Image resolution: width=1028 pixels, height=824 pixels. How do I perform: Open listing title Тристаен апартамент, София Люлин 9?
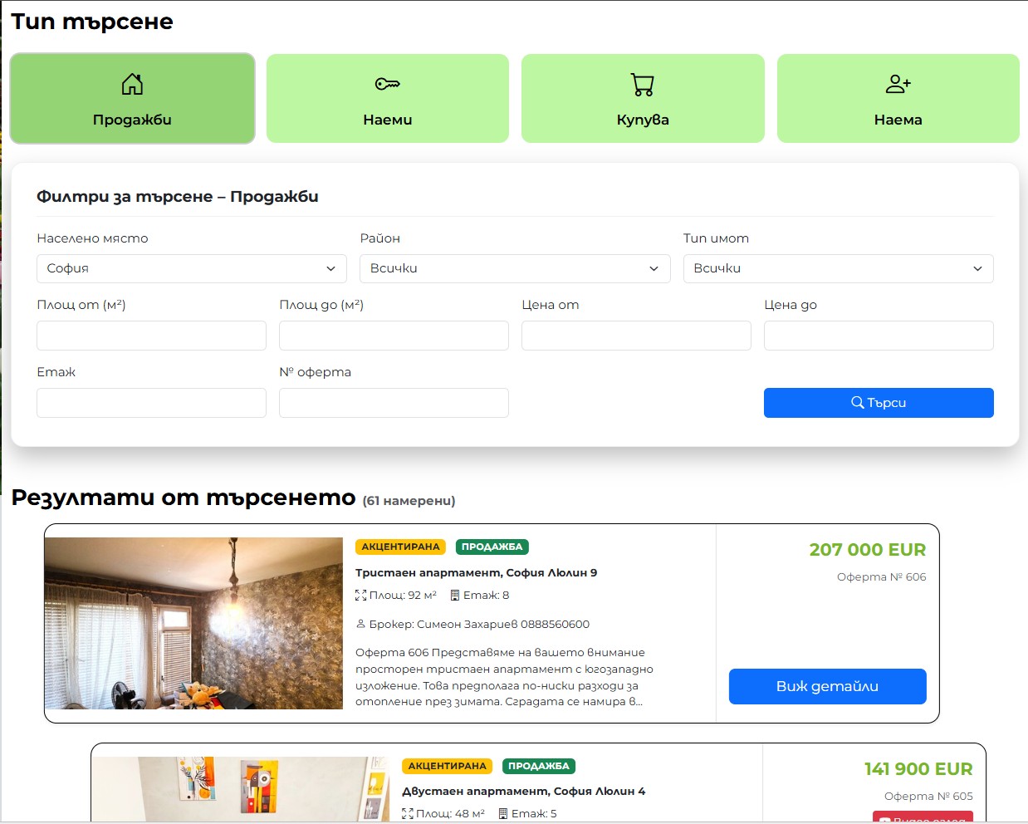(x=476, y=572)
